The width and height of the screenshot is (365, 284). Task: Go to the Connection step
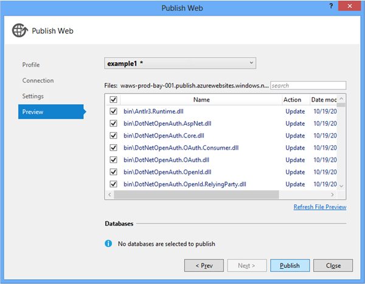tap(38, 80)
